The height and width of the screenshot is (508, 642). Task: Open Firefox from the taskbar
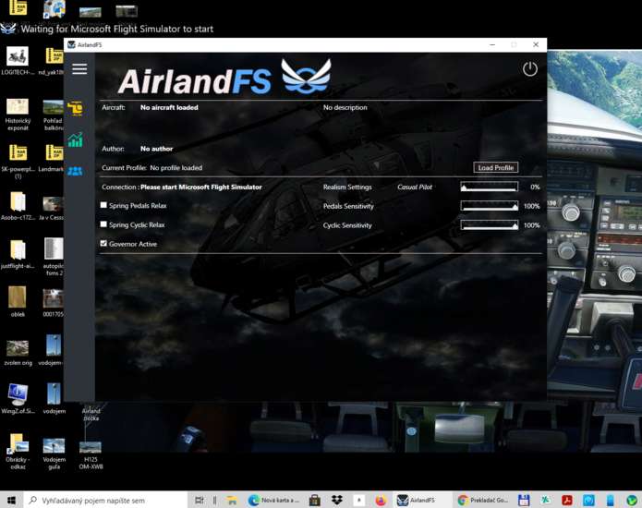(381, 501)
